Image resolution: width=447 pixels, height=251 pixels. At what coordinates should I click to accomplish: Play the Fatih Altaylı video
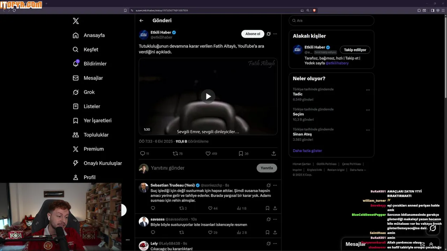tap(208, 97)
